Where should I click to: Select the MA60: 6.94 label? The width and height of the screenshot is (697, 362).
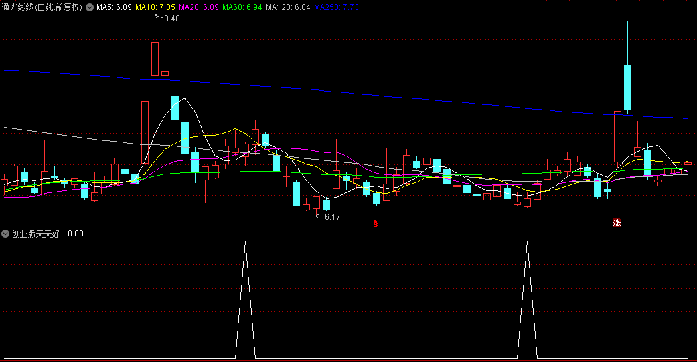pos(242,7)
